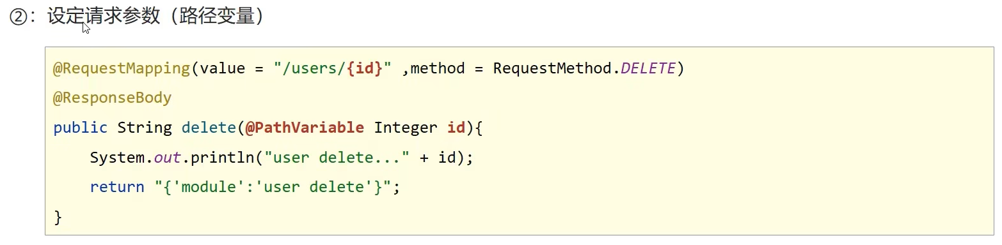
Task: Click the String return type
Action: tap(145, 128)
